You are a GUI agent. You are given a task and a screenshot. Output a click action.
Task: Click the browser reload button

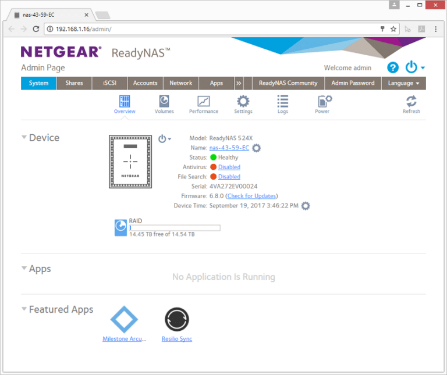36,28
